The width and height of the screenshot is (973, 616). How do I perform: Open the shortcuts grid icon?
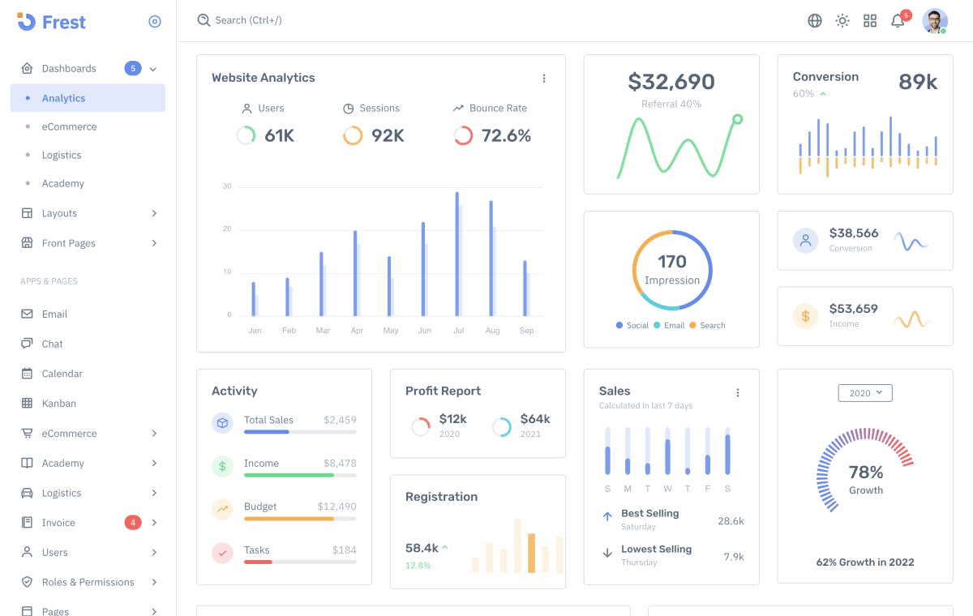click(x=870, y=21)
